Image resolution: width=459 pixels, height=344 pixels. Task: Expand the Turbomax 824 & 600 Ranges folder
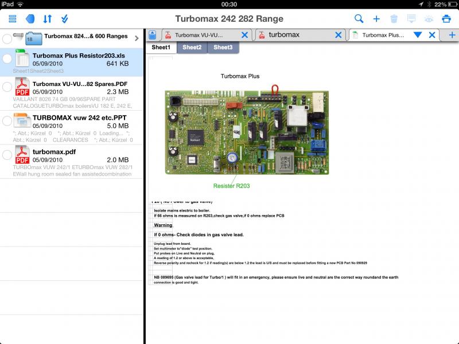[x=137, y=38]
